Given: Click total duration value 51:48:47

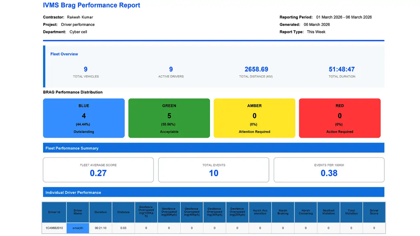Looking at the screenshot, I should (342, 69).
